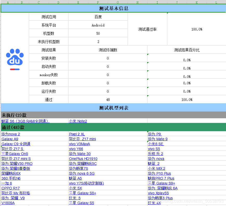Select the cell showing Android platform
Viewport: 226px width, 206px height.
click(x=98, y=25)
